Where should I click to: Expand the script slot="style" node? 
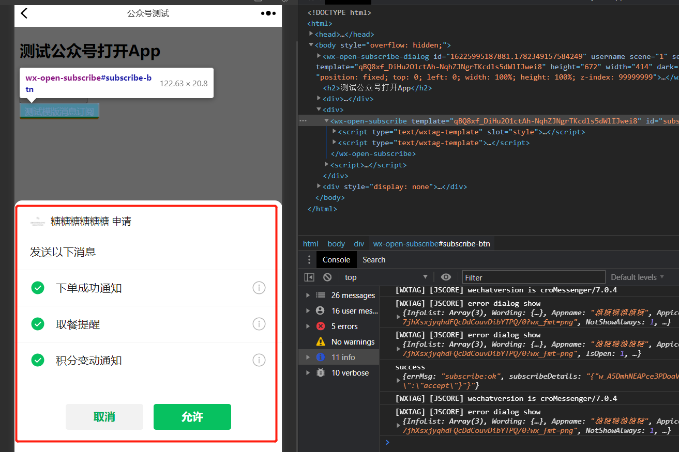335,132
